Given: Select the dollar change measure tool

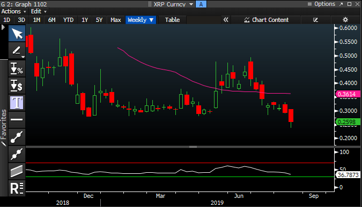Looking at the screenshot, I should point(17,86).
